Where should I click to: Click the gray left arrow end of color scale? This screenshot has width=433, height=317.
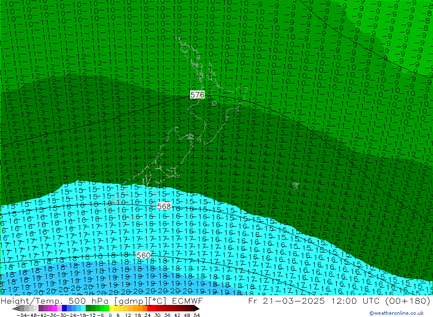16,309
